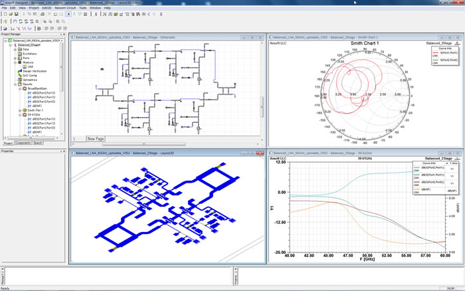Click the orange dB(NF) legend color swatch
This screenshot has width=465, height=291.
[x=417, y=189]
